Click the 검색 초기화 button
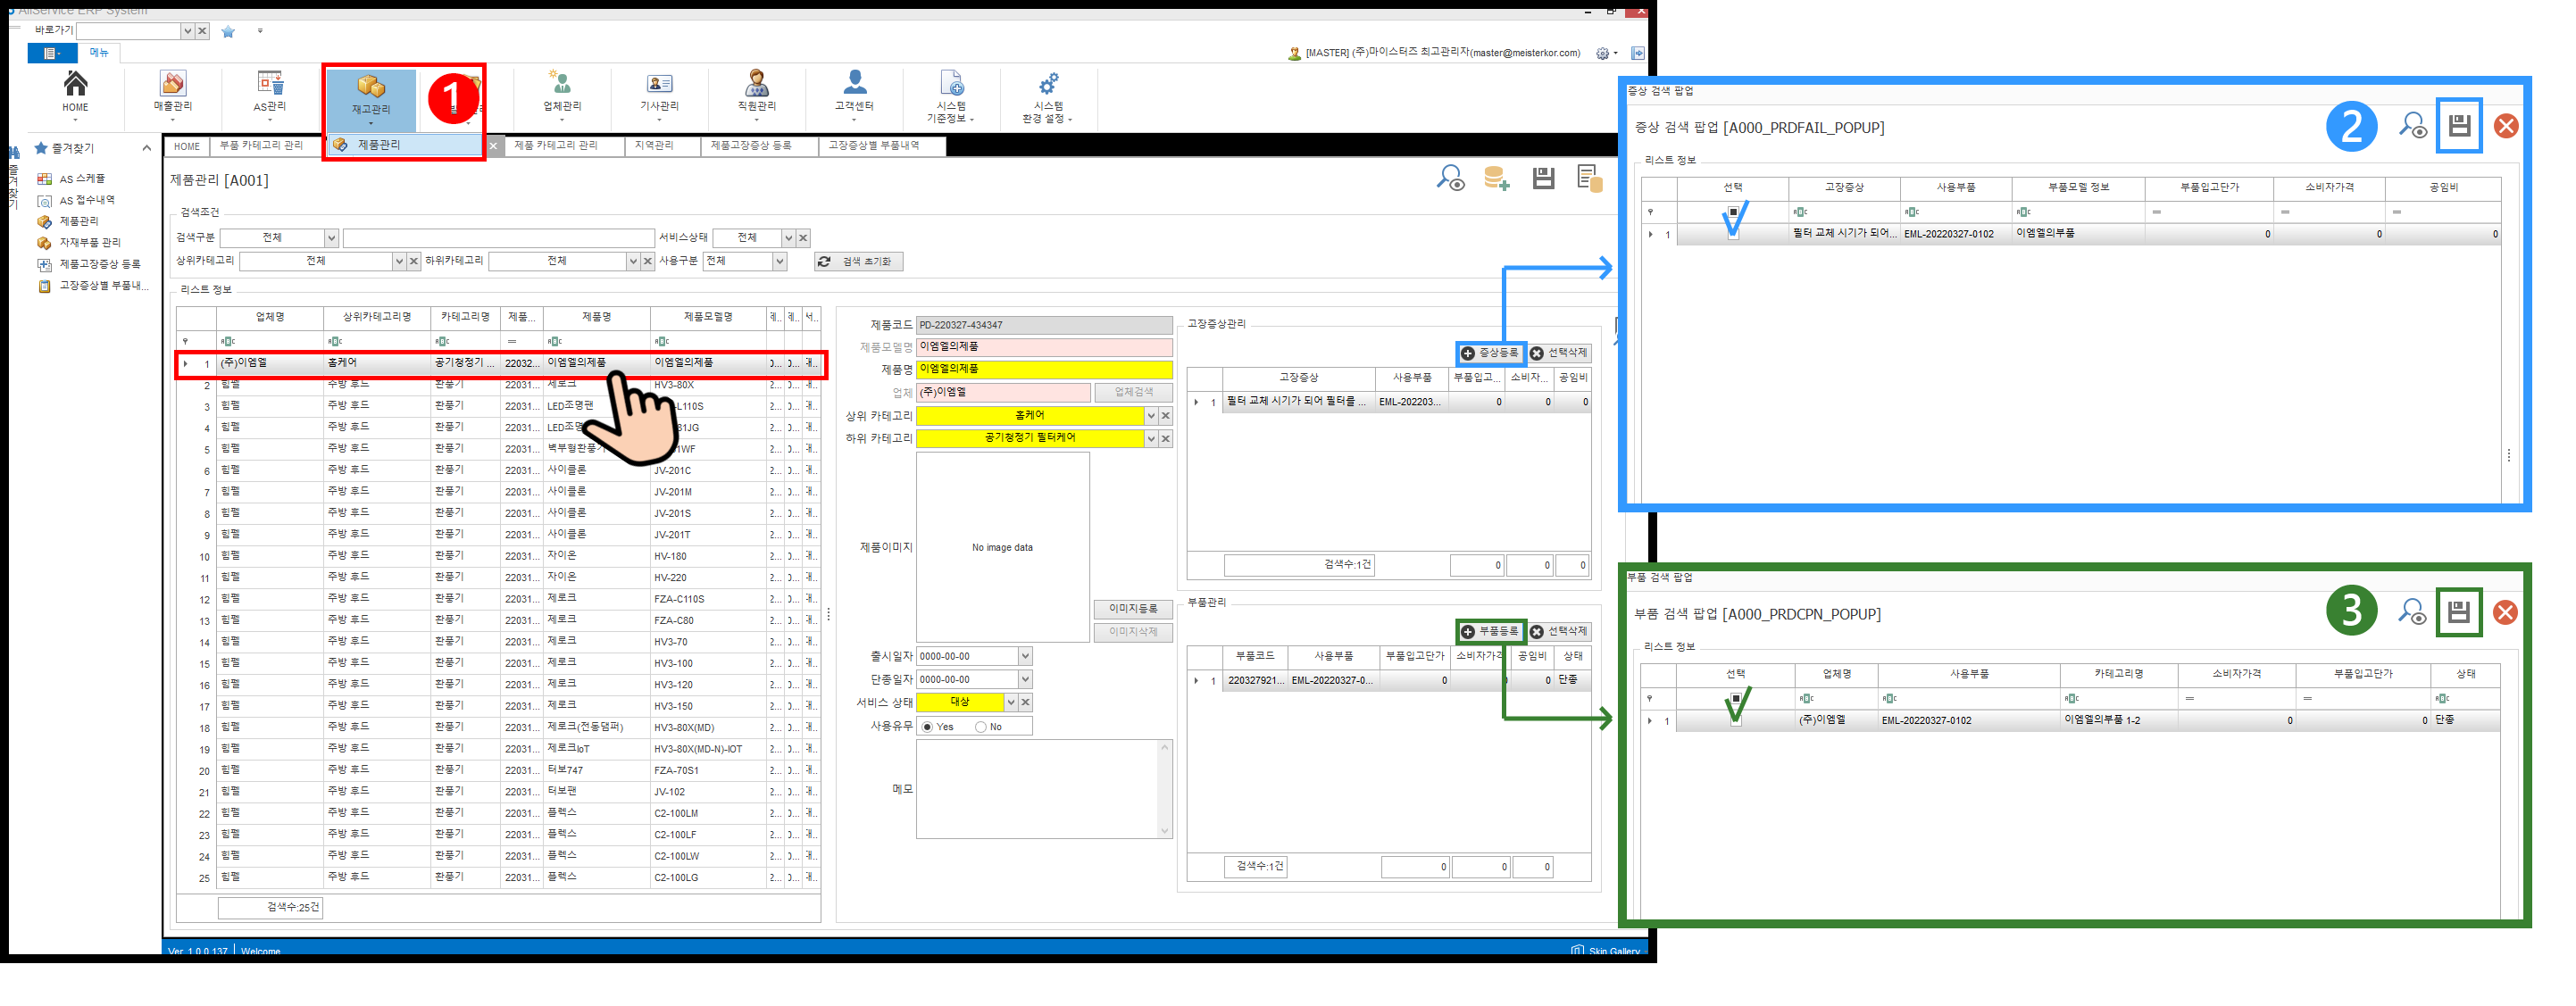The height and width of the screenshot is (1006, 2576). click(859, 261)
